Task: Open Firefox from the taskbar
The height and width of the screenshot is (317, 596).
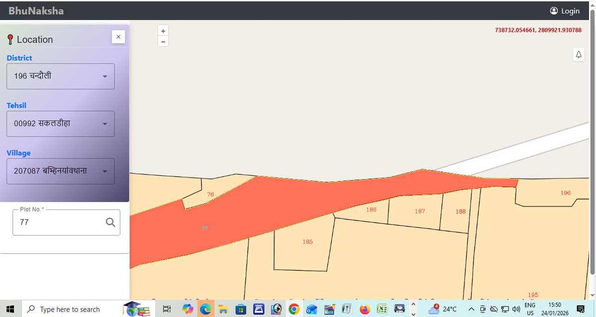Action: 365,309
